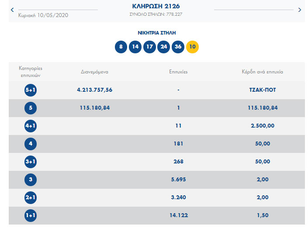Click the 4.213.757,56 jackpot amount
The height and width of the screenshot is (232, 308).
tap(94, 90)
